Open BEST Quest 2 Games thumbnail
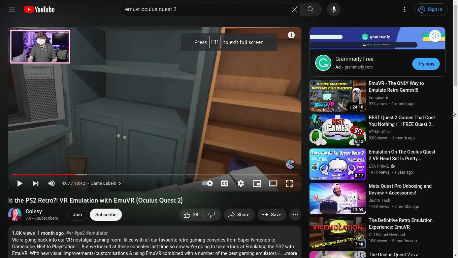458x258 pixels. click(x=338, y=130)
